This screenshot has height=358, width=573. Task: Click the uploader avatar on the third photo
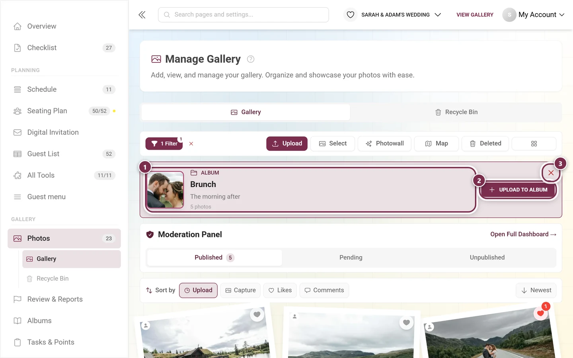[429, 327]
